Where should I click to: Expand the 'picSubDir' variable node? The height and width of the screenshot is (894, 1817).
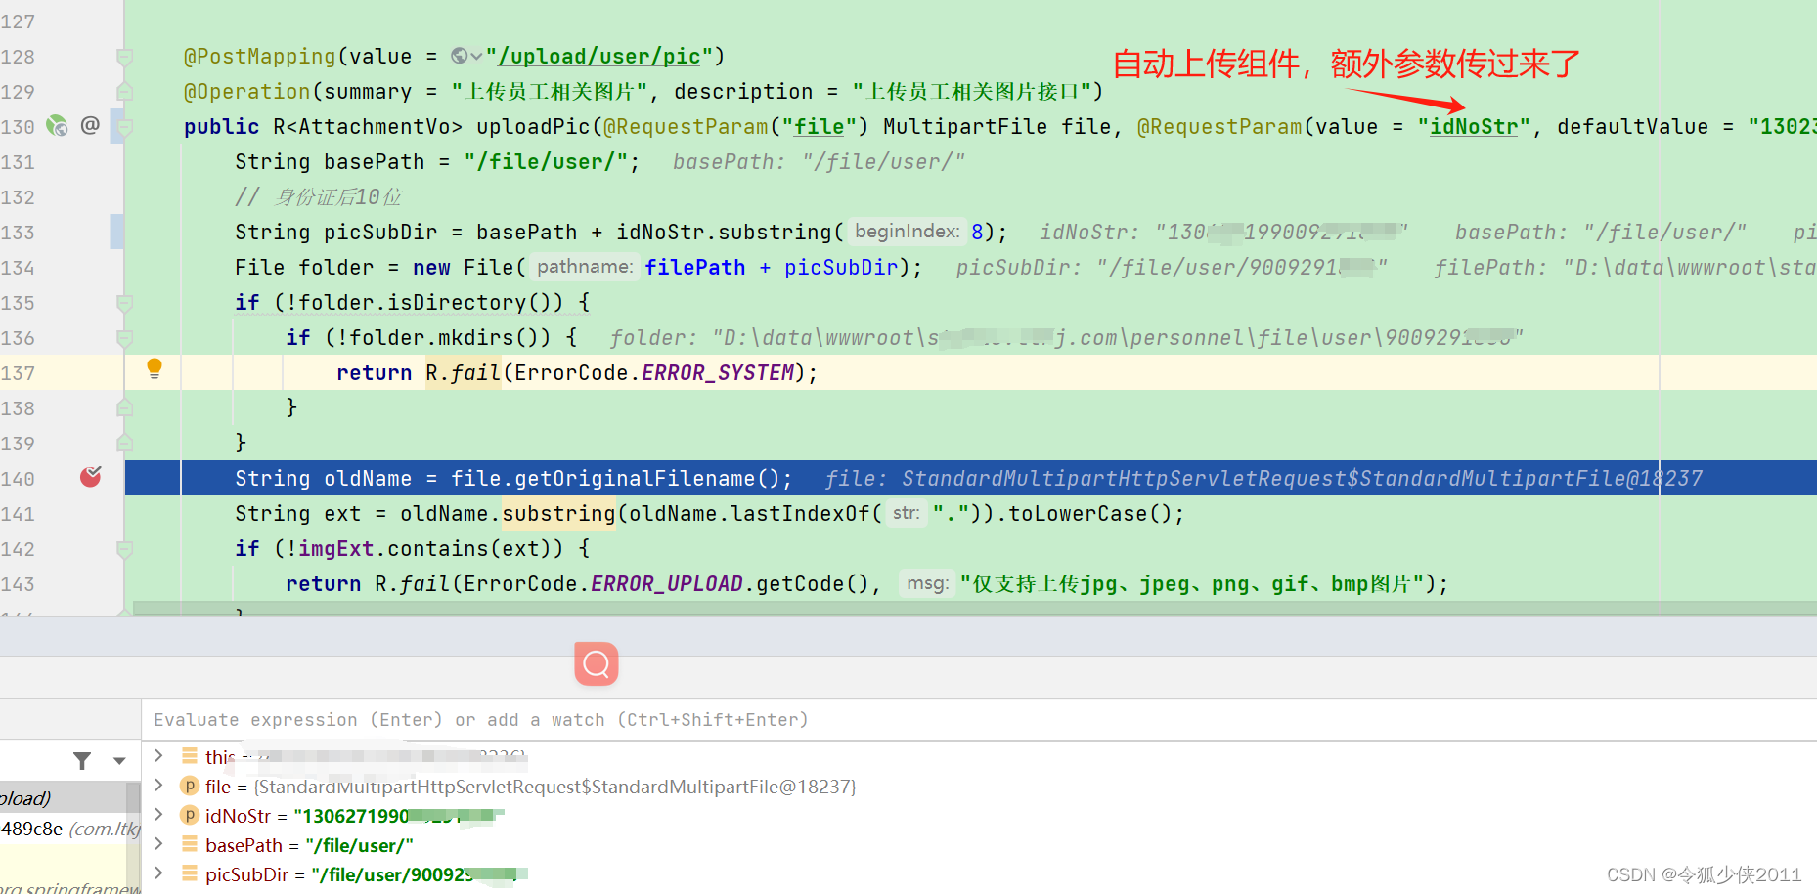[158, 873]
